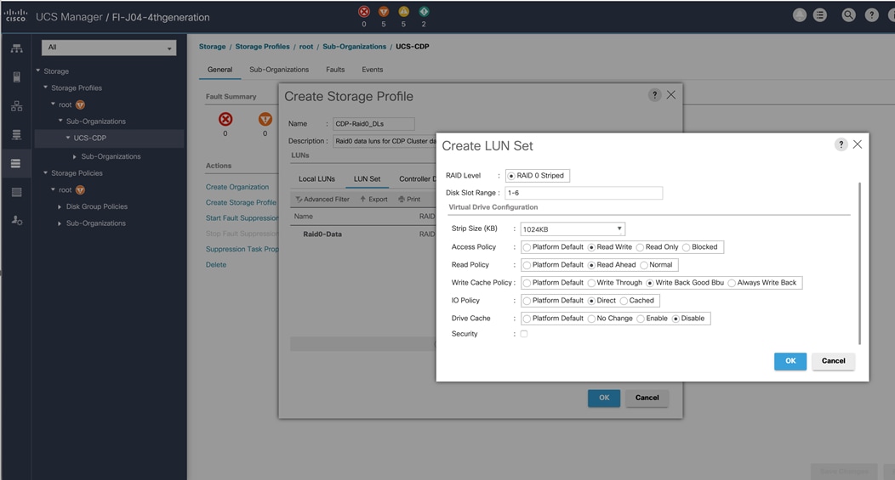Open the Storage icon in left navigation bar

pyautogui.click(x=16, y=164)
